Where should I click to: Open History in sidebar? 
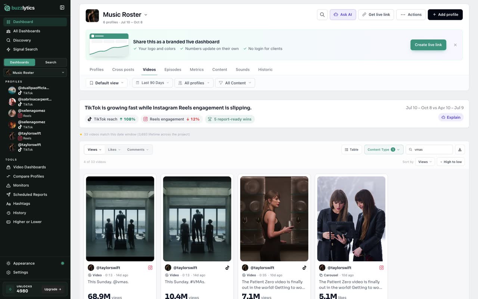pyautogui.click(x=35, y=213)
